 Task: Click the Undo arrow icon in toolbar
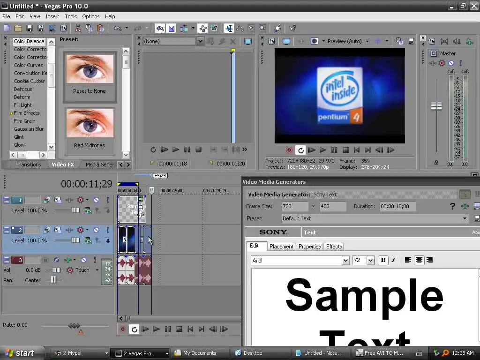pyautogui.click(x=118, y=29)
